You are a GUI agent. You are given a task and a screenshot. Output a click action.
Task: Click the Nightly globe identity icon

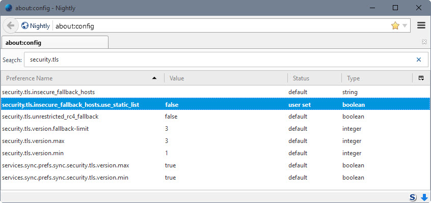click(x=25, y=26)
